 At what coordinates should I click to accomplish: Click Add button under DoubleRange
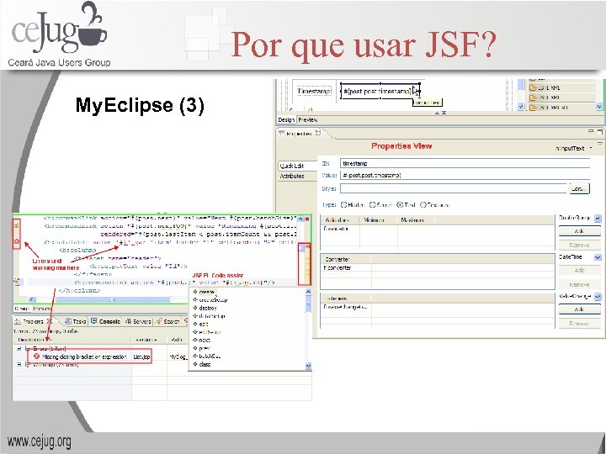[579, 231]
